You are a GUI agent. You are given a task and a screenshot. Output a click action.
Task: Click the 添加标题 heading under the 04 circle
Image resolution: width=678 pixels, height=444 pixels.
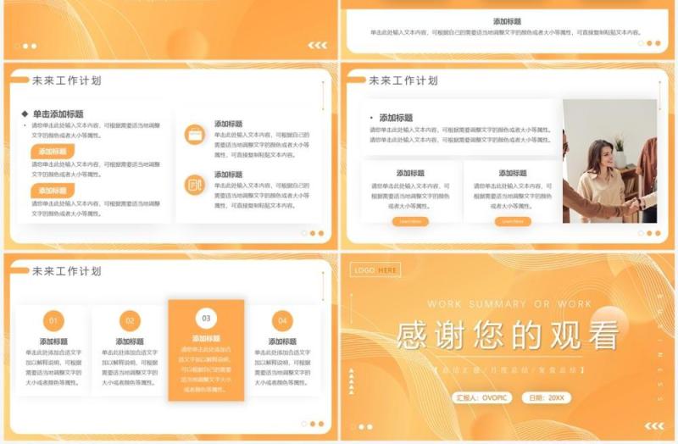[x=282, y=341]
